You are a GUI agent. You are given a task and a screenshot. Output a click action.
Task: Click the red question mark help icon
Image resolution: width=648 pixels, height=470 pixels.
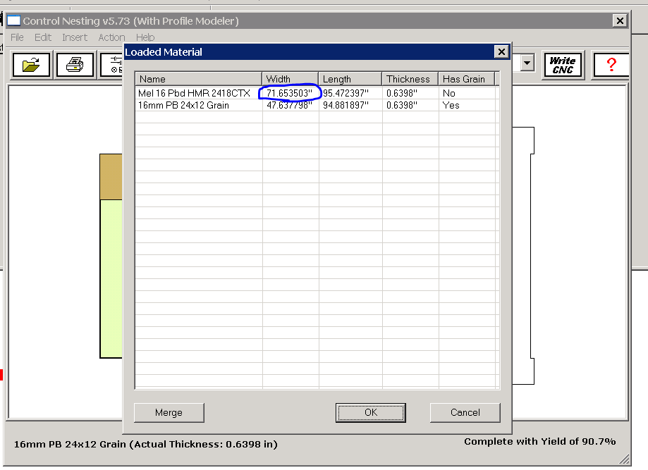tap(611, 66)
